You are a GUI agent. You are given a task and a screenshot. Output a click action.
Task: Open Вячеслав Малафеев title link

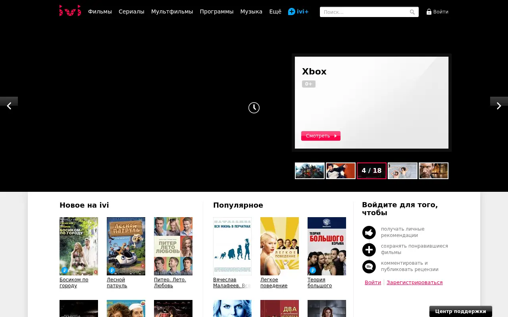click(232, 283)
